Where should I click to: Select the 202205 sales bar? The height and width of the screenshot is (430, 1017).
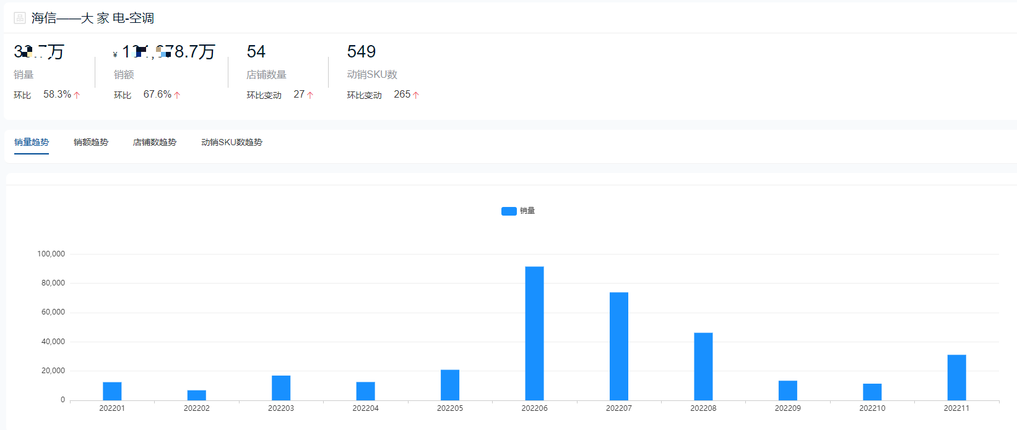point(450,385)
